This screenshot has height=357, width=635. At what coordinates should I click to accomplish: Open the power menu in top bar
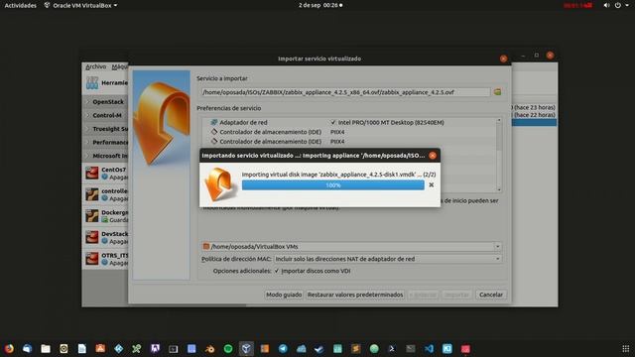tap(618, 5)
